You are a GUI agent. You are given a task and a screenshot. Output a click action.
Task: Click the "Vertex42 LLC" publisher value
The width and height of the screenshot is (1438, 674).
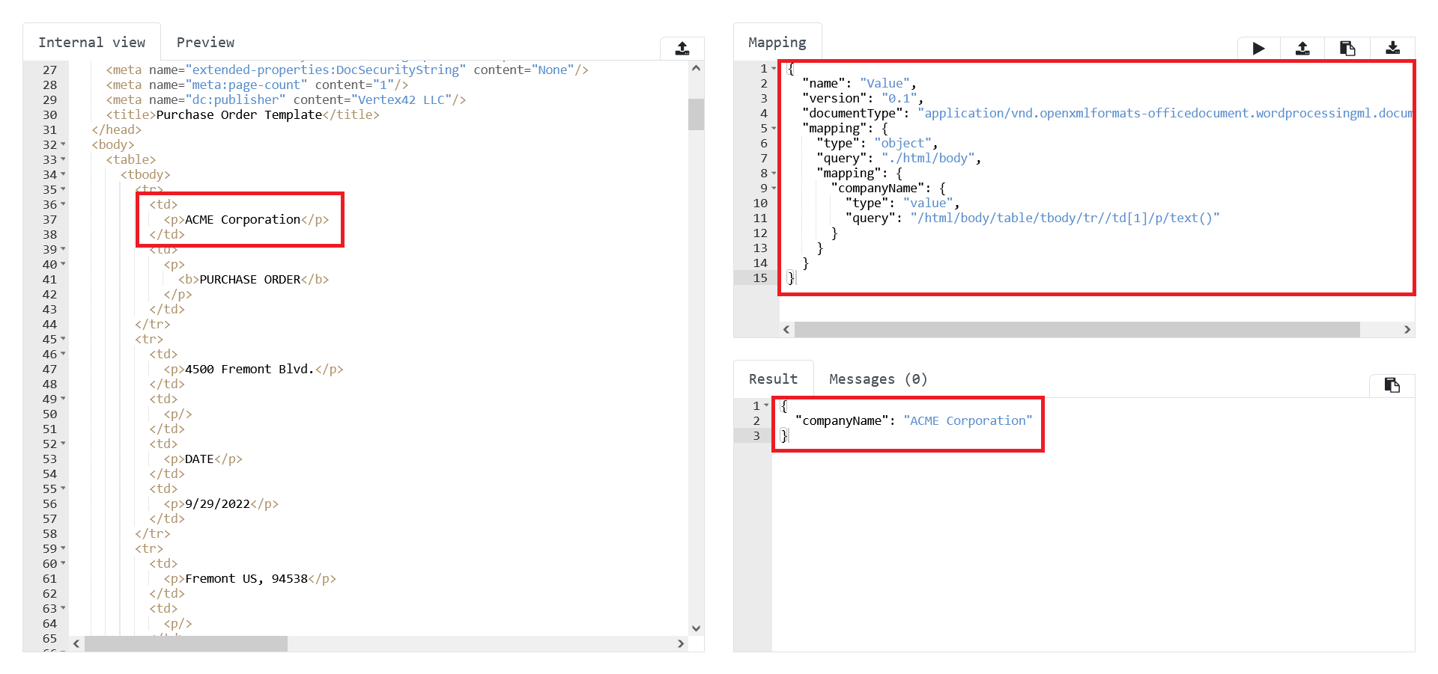405,99
